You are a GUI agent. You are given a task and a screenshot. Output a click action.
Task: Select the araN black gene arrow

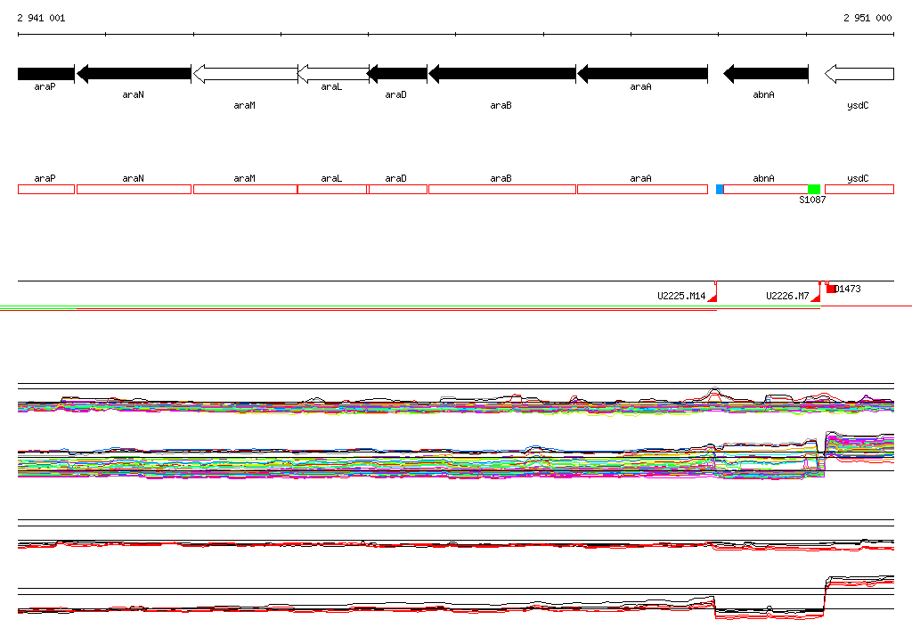(x=134, y=74)
